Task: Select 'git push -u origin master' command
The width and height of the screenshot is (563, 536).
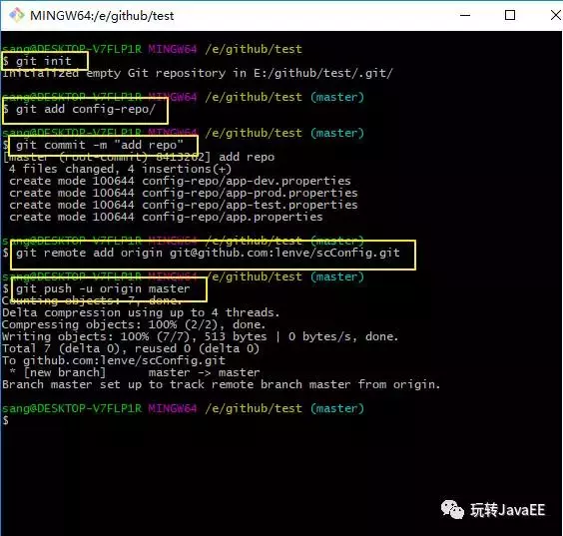Action: point(103,288)
